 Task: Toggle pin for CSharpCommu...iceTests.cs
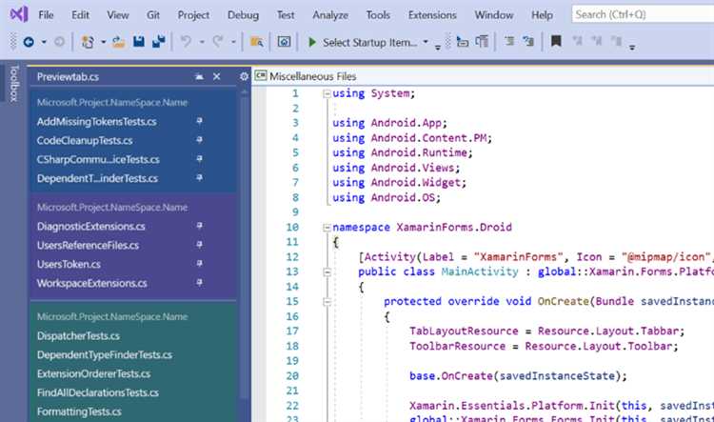point(199,159)
